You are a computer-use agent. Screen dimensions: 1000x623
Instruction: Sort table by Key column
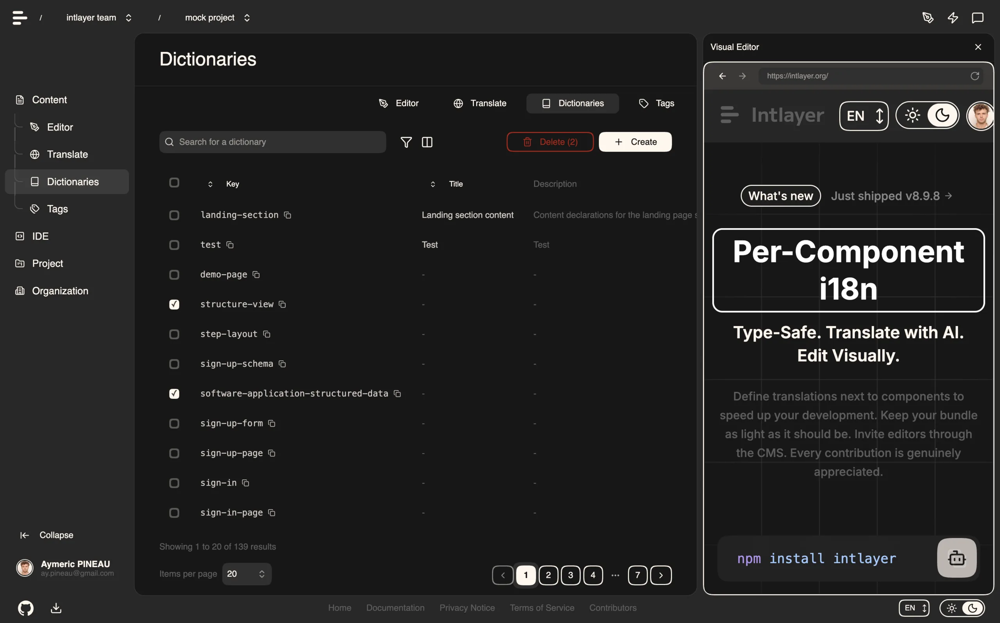223,184
